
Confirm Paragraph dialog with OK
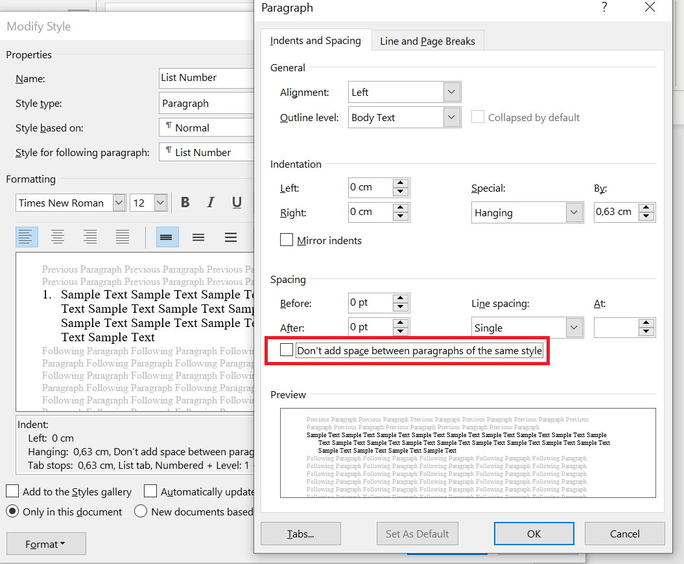click(534, 534)
